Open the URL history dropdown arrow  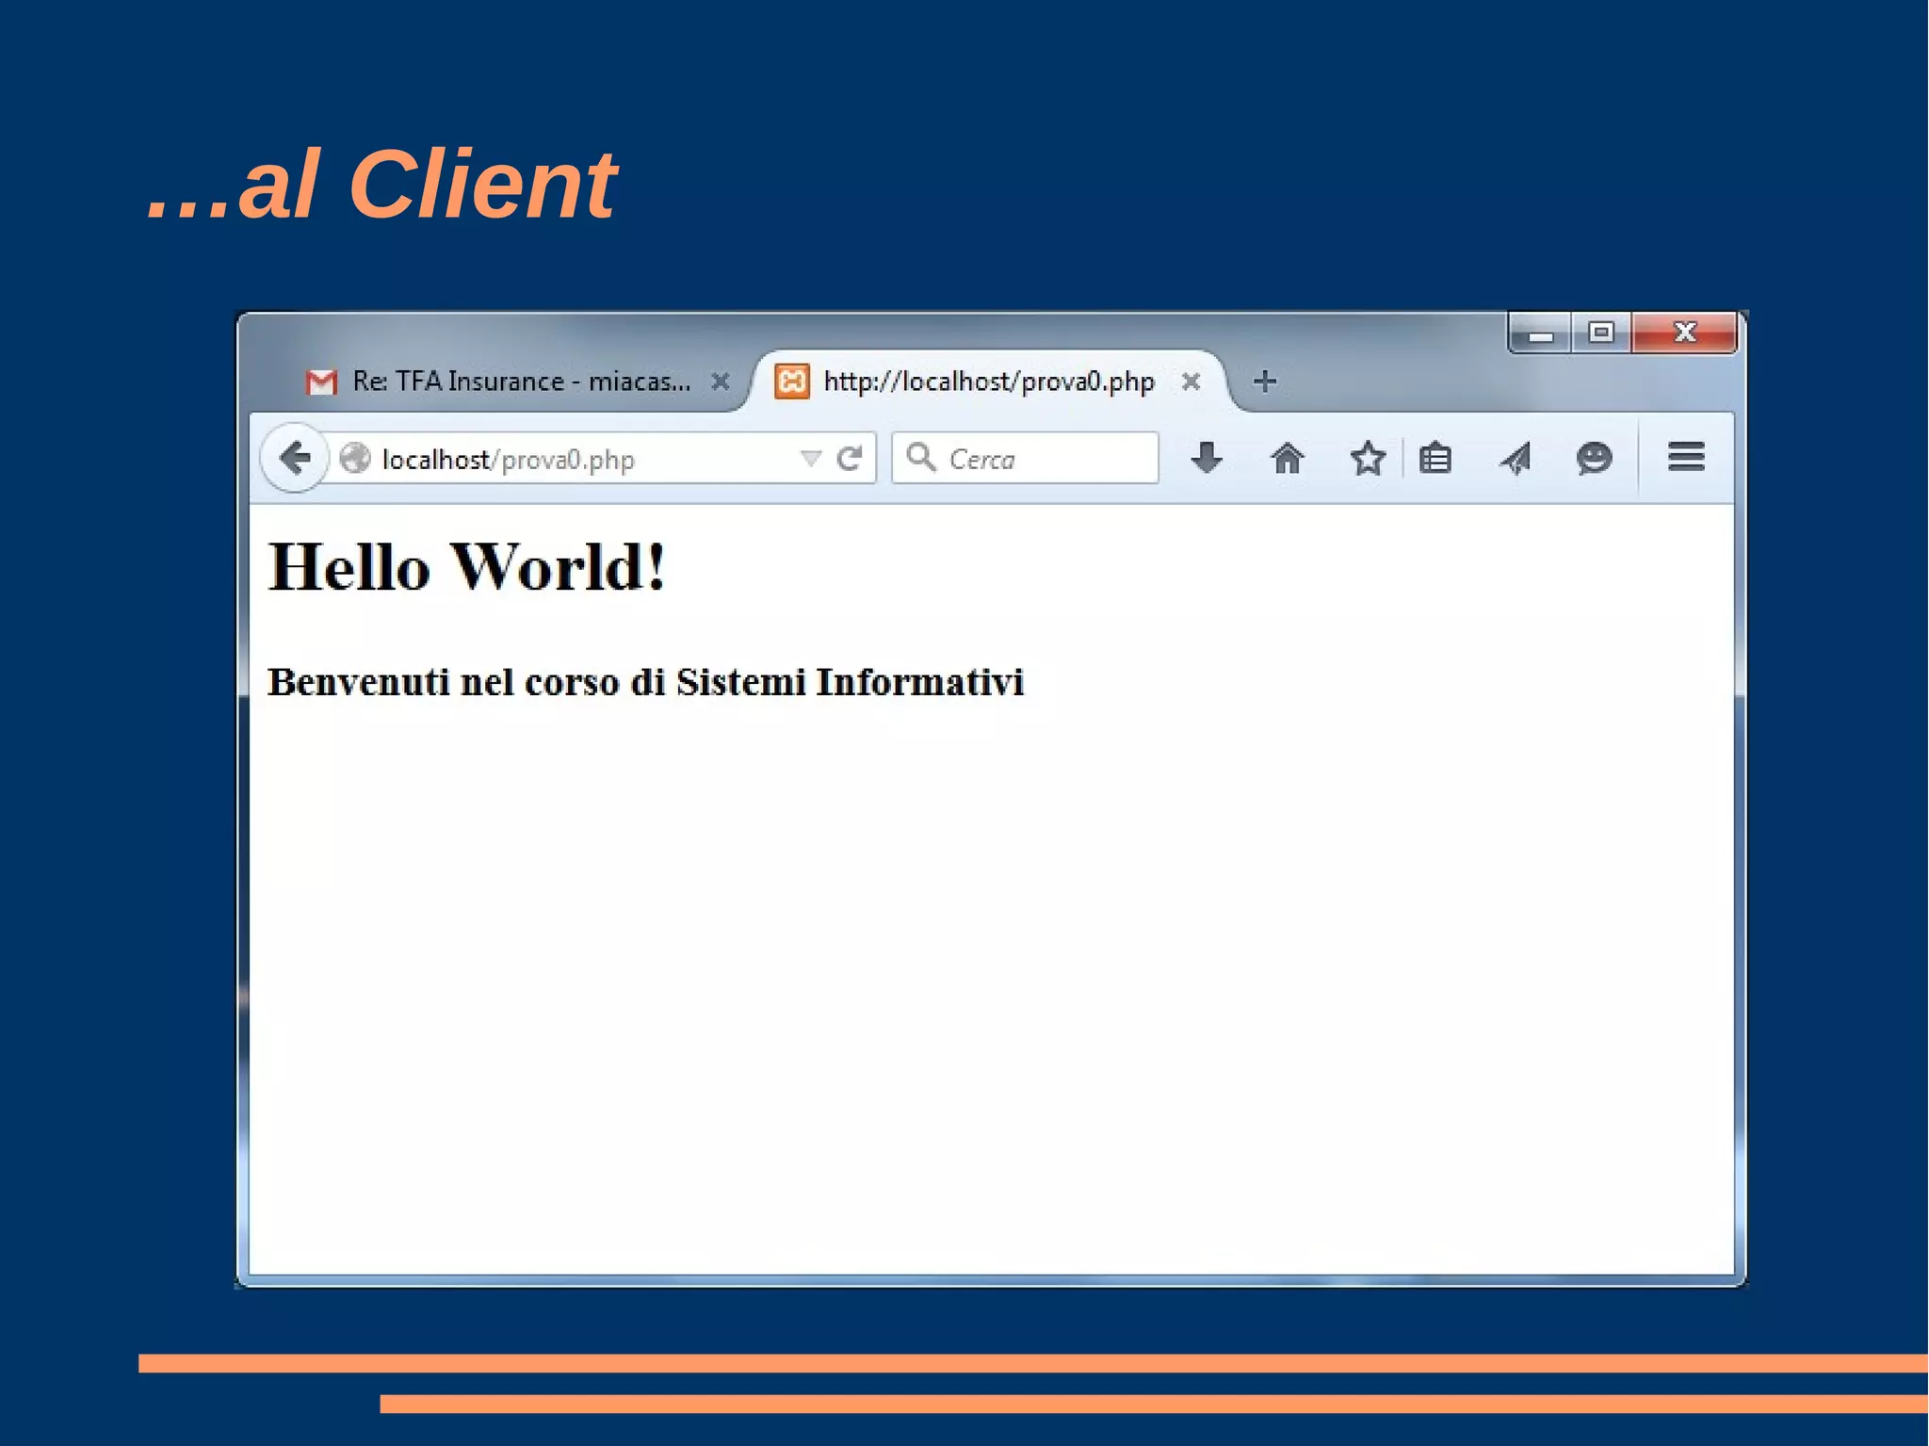pyautogui.click(x=810, y=459)
